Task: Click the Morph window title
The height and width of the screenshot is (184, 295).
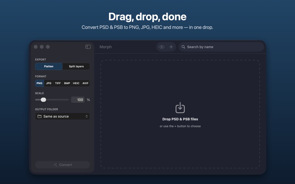Action: click(105, 47)
